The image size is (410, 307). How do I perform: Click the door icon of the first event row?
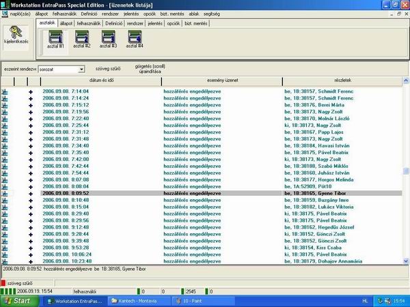coord(5,90)
